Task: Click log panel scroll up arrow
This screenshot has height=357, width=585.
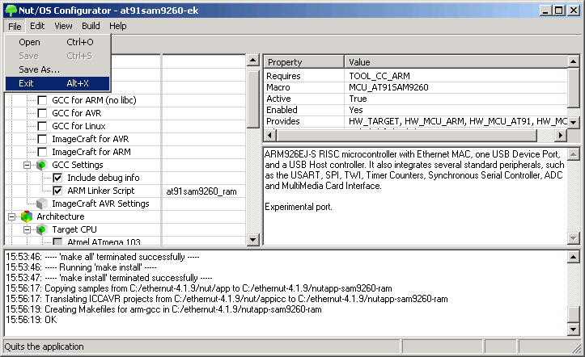Action: (574, 257)
